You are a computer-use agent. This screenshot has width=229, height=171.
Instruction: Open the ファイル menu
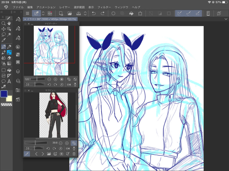18,7
